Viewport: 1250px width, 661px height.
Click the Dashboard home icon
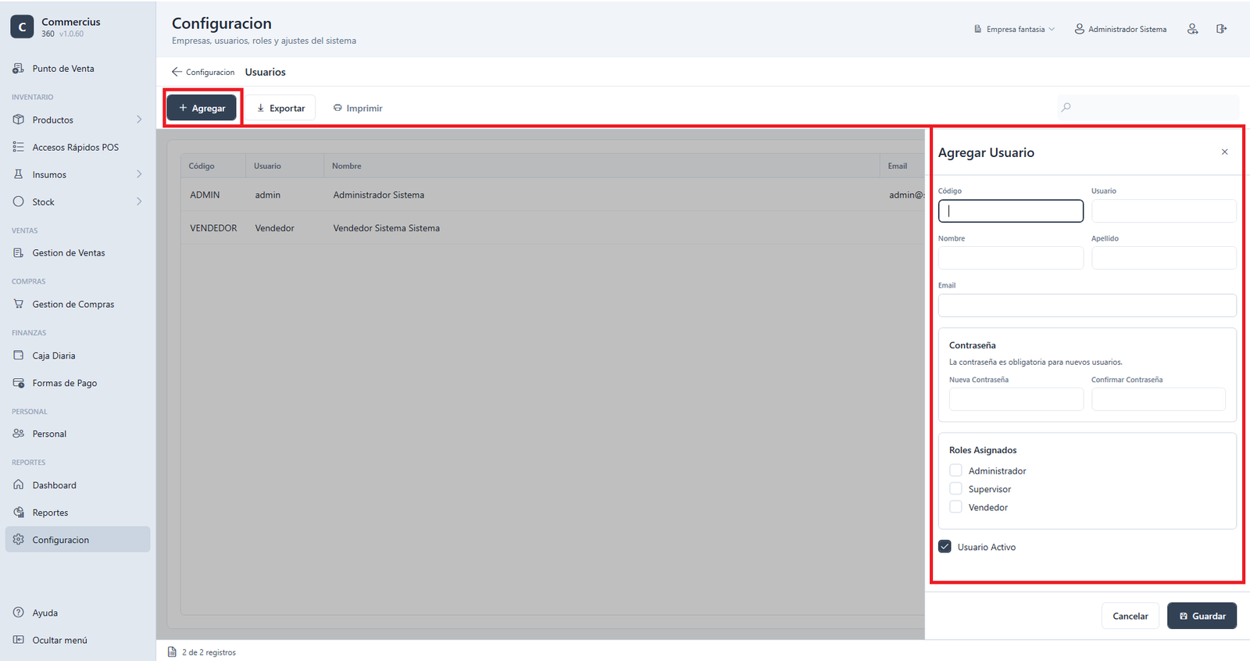[18, 485]
